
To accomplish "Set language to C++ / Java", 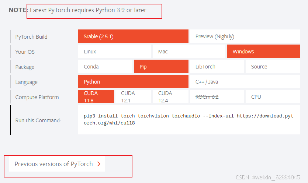I will click(245, 82).
